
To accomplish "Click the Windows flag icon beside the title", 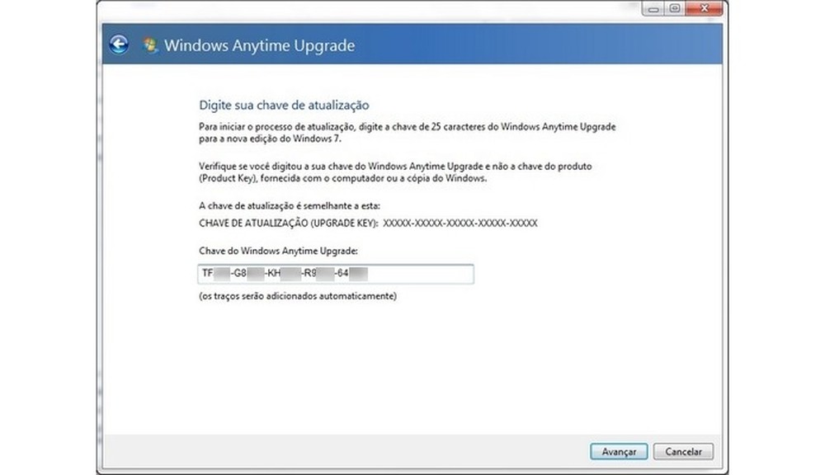I will click(149, 45).
